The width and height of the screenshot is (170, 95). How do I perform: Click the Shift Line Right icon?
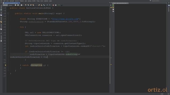point(50,5)
